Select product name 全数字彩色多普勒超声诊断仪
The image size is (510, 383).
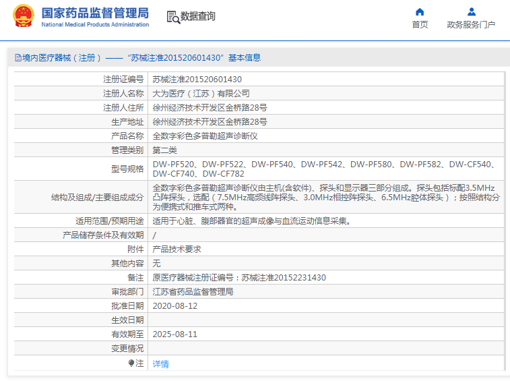click(x=205, y=136)
